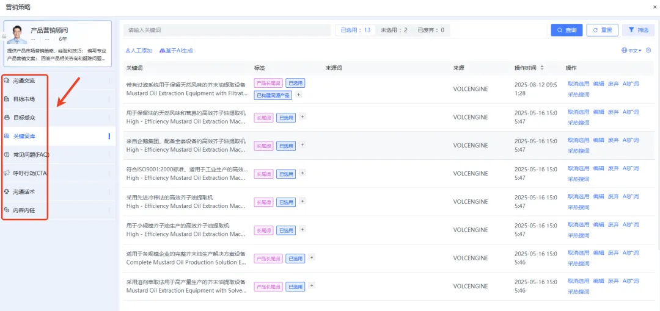Toggle the 已选用：13 status filter
660x311 pixels.
(355, 30)
